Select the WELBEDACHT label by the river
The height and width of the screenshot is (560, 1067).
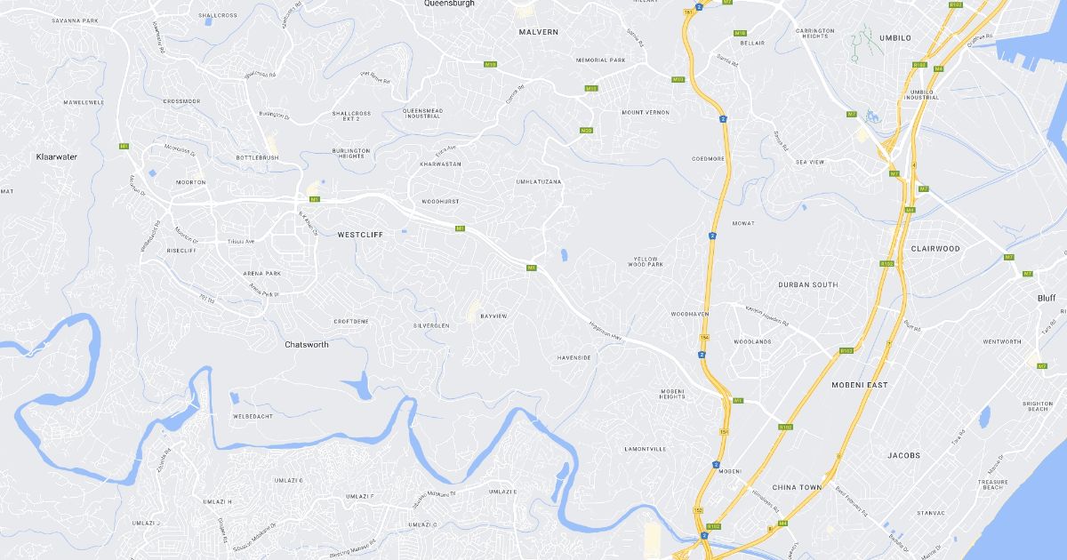tap(252, 416)
